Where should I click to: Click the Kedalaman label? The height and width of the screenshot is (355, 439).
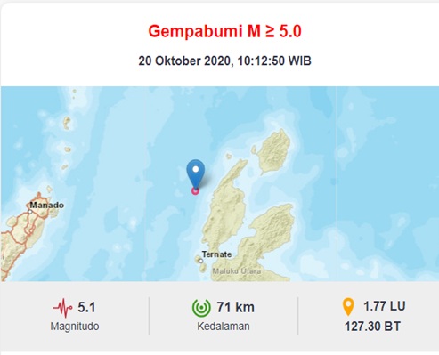pos(224,327)
